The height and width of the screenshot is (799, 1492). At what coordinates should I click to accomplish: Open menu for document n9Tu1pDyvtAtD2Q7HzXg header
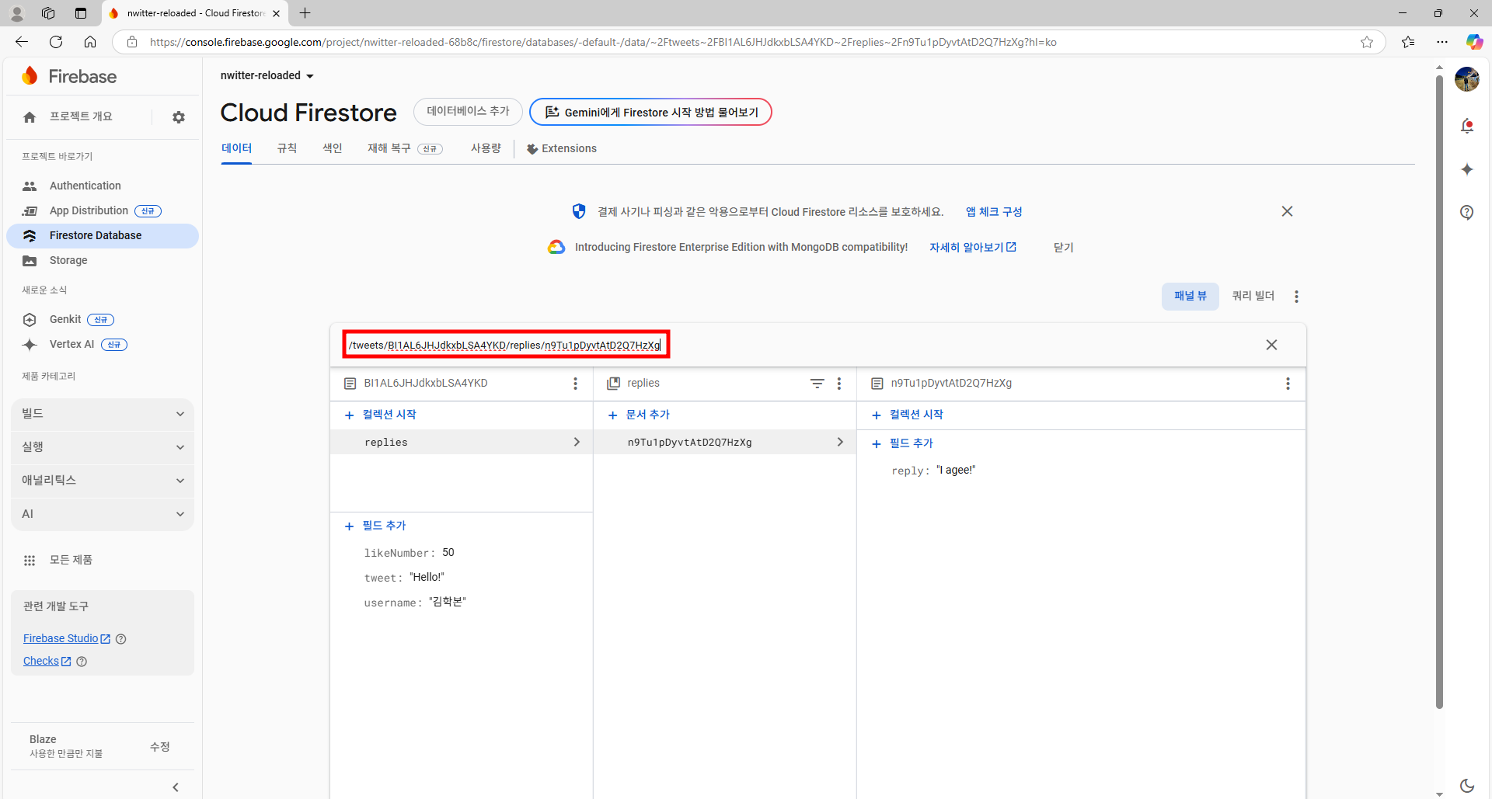[x=1288, y=384]
